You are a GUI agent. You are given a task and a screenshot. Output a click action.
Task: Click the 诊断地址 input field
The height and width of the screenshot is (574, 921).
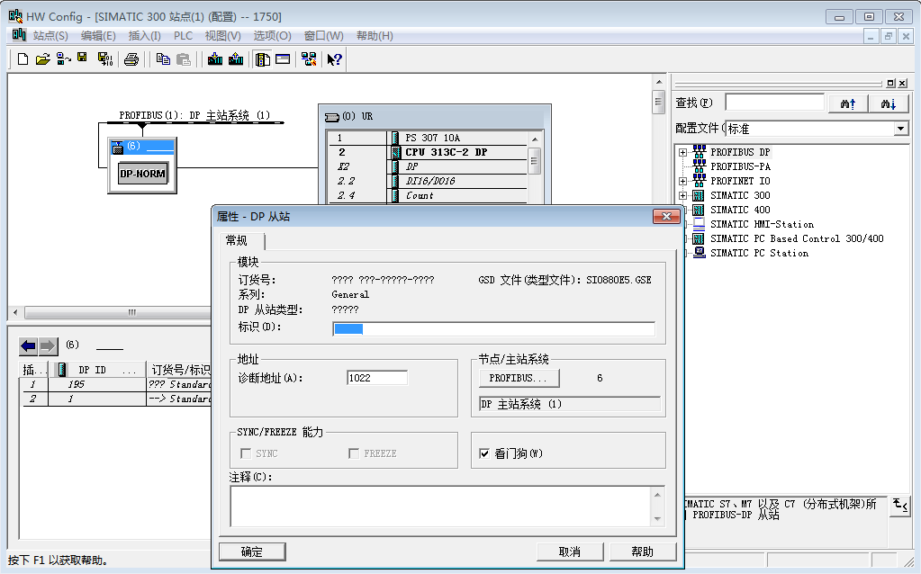coord(376,378)
